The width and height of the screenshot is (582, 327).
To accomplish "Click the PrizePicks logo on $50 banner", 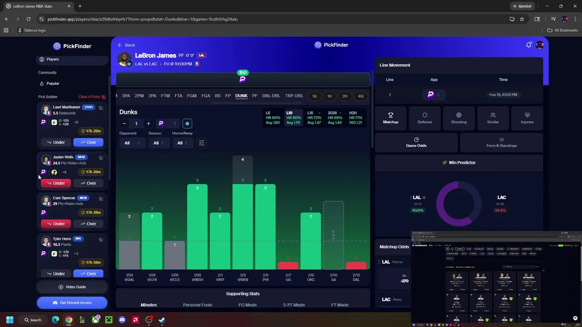I will pyautogui.click(x=242, y=79).
